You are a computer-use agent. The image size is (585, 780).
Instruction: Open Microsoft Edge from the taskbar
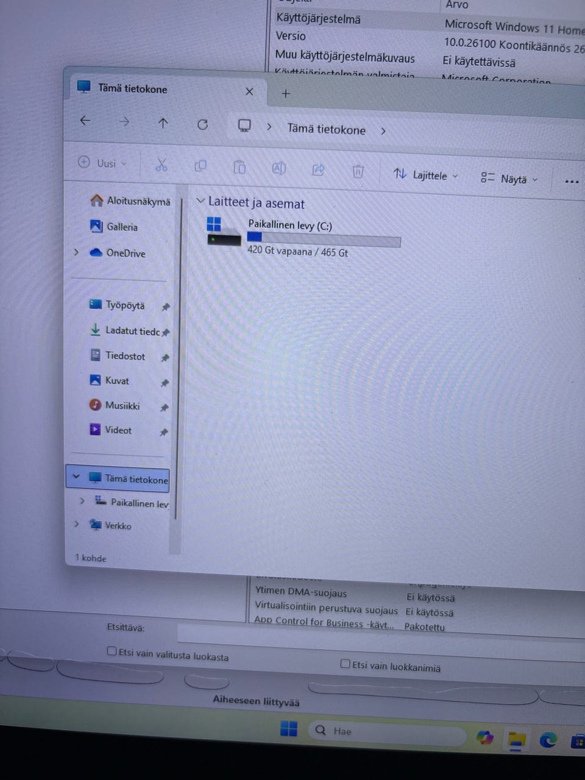point(548,740)
